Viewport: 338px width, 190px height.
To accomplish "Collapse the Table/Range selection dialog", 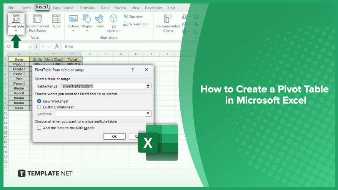I will pos(148,86).
